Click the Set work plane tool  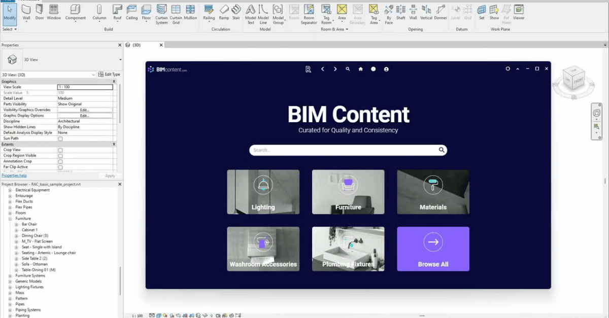pos(482,12)
